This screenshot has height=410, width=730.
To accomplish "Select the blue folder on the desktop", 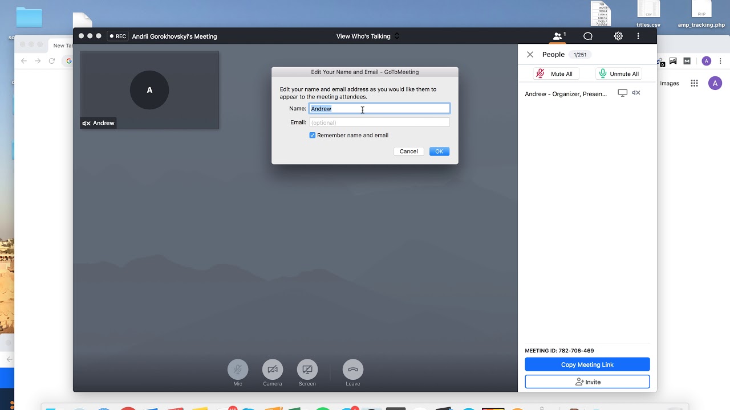I will point(29,17).
